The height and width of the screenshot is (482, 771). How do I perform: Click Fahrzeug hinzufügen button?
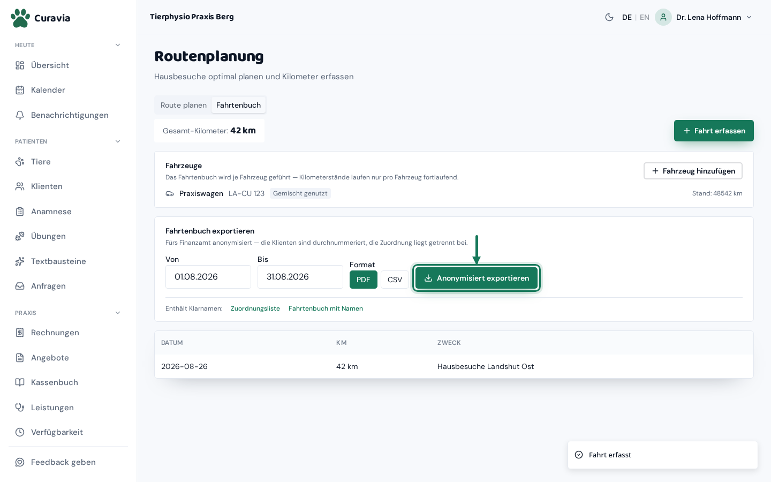pos(693,171)
